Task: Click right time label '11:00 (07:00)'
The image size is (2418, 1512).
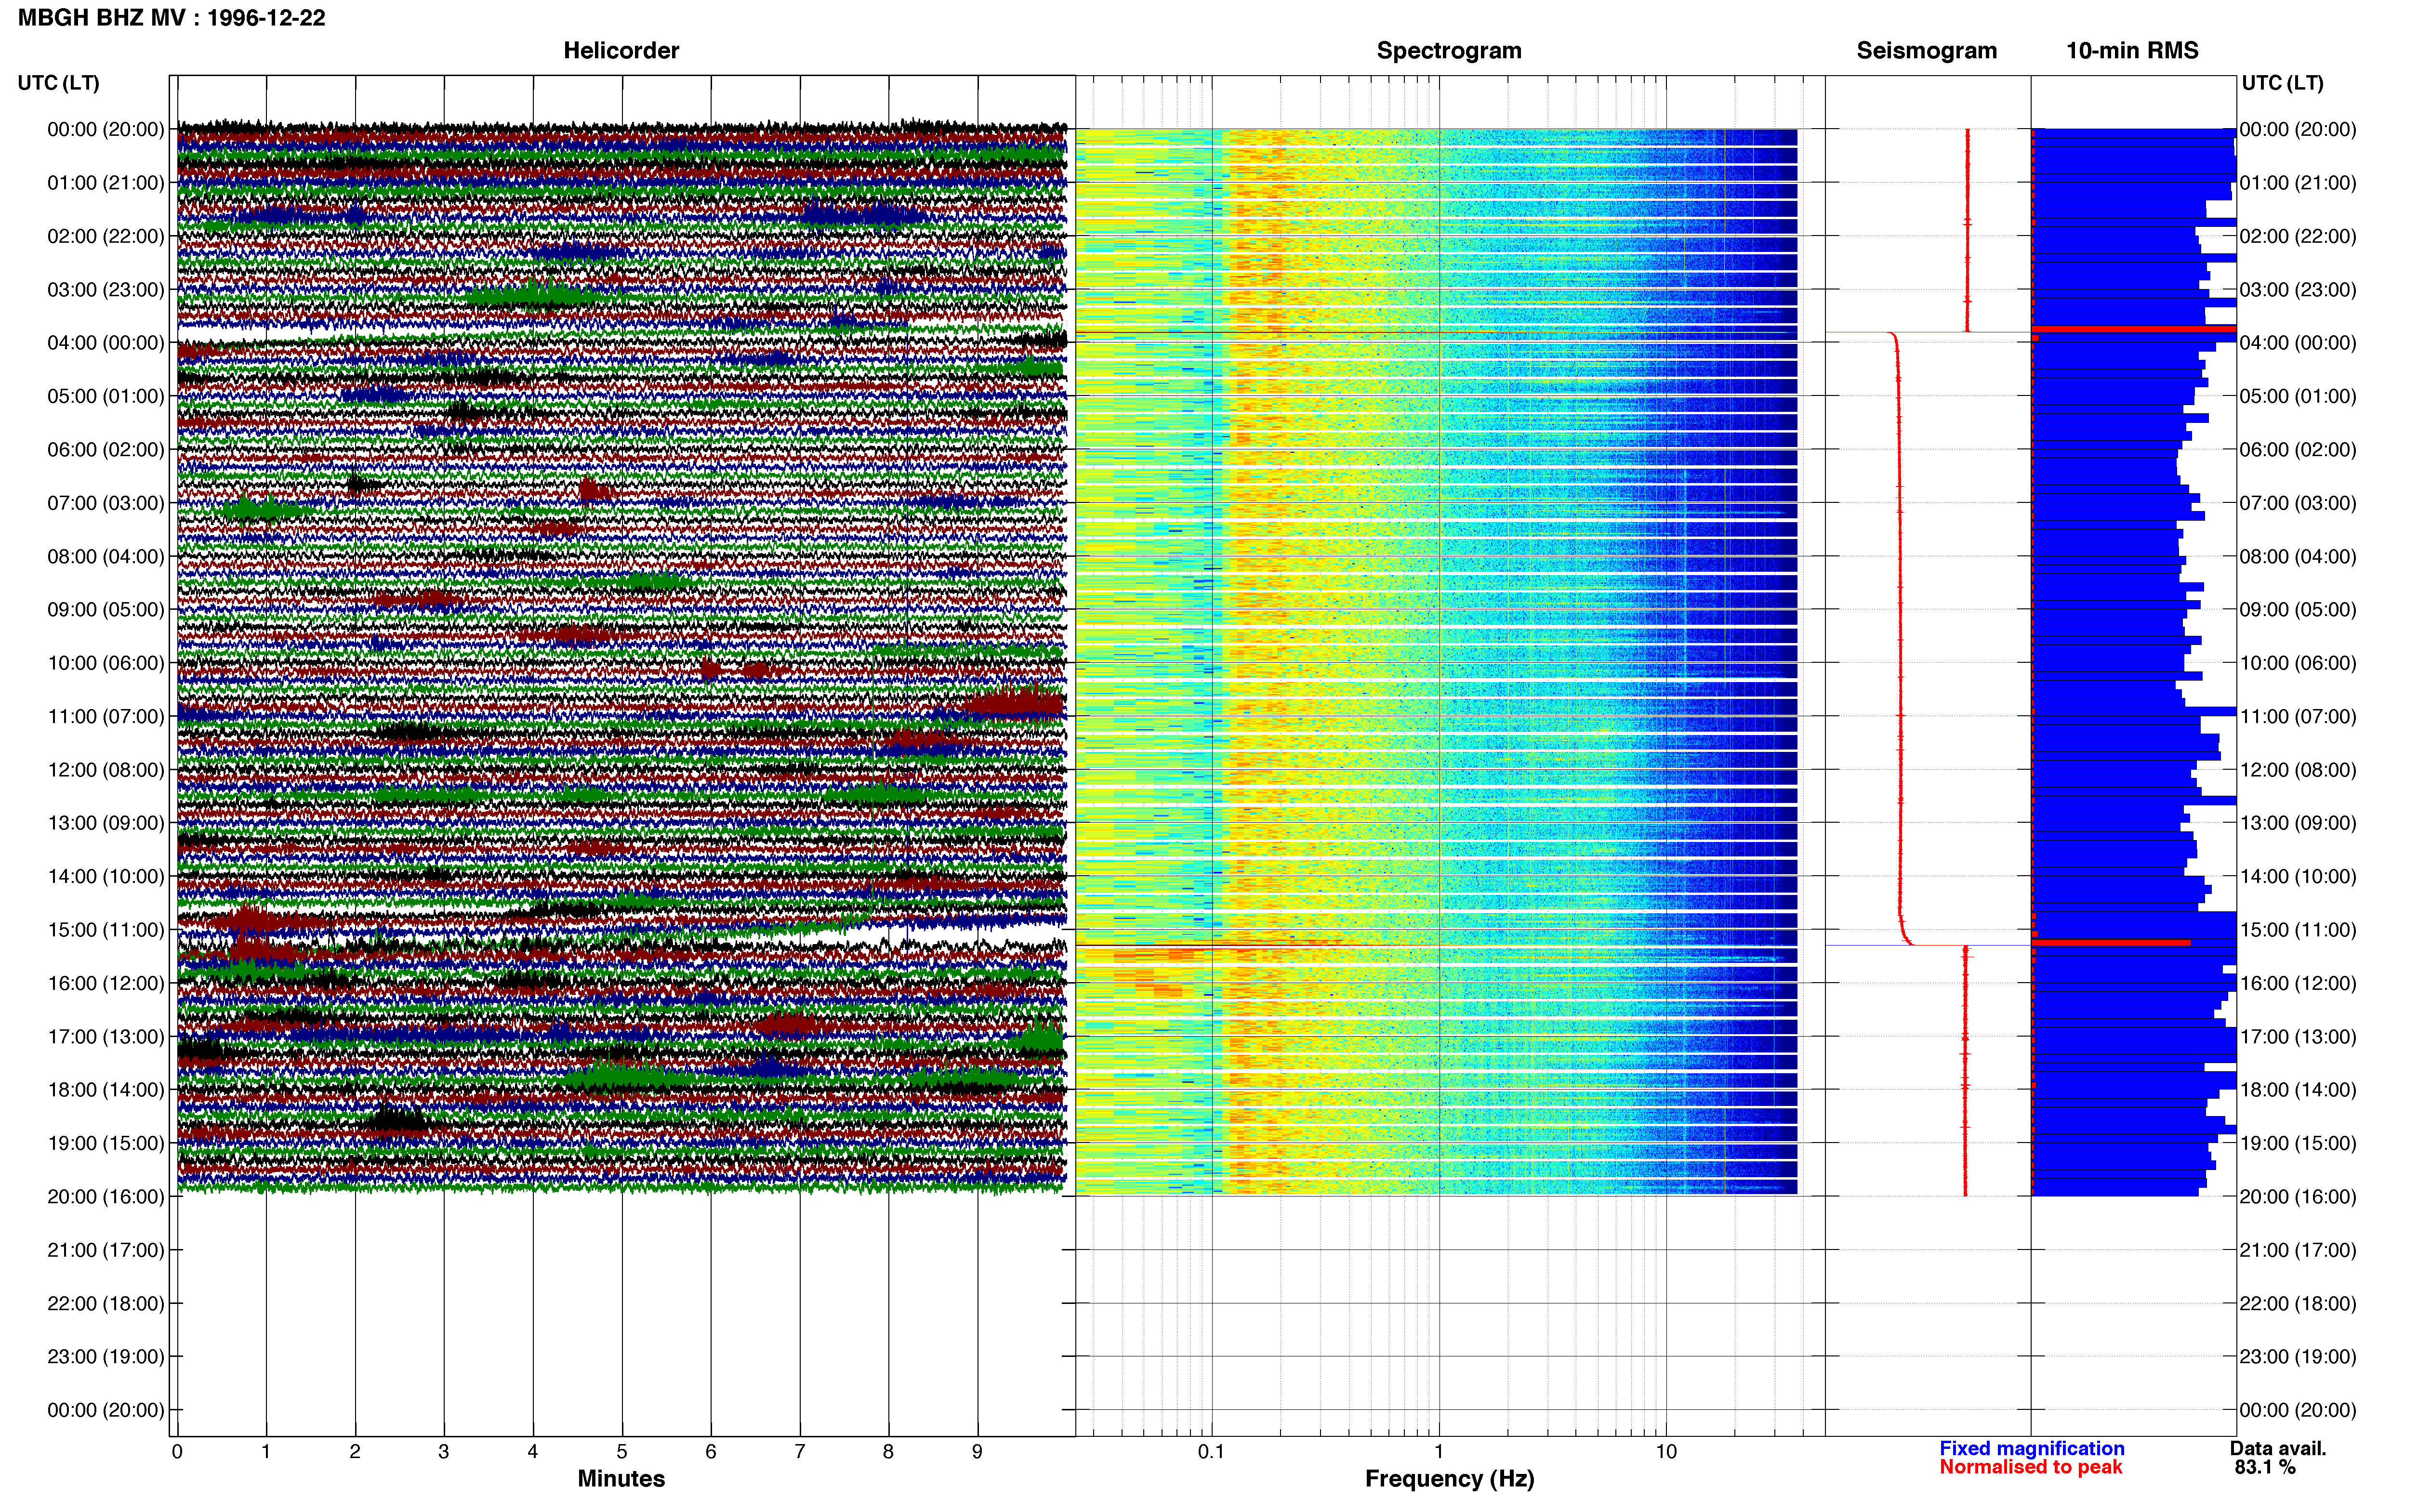Action: (x=2298, y=717)
